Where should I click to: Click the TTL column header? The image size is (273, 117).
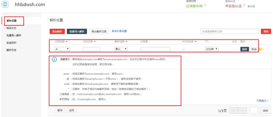pyautogui.click(x=207, y=42)
